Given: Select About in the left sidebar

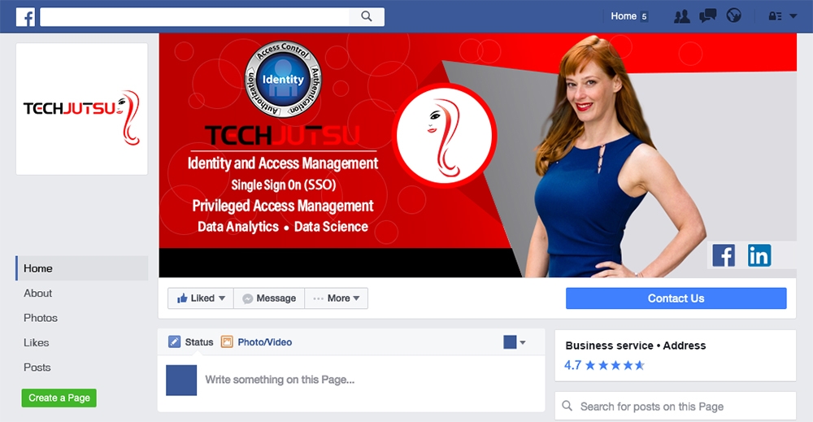Looking at the screenshot, I should [38, 294].
